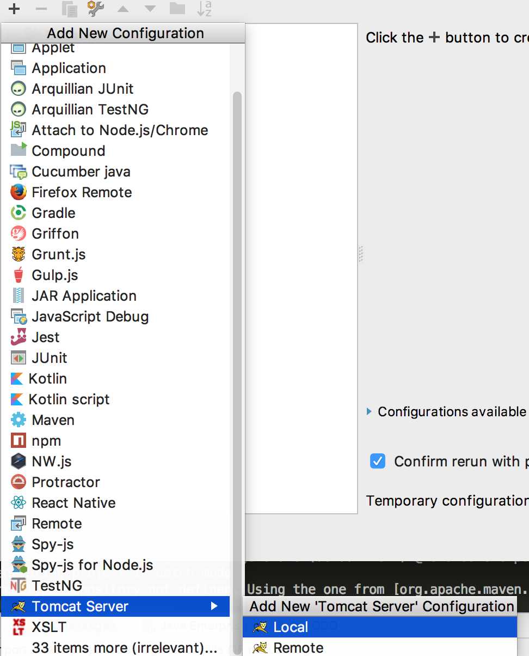Select TestNG configuration type
Image resolution: width=529 pixels, height=656 pixels.
[x=115, y=586]
